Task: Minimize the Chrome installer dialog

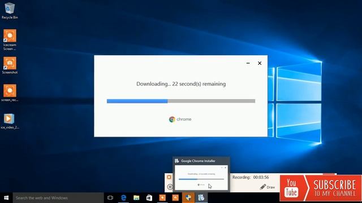Action: [248, 63]
